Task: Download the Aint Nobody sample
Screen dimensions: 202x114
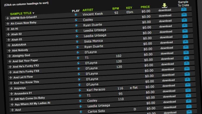Action: (166, 42)
